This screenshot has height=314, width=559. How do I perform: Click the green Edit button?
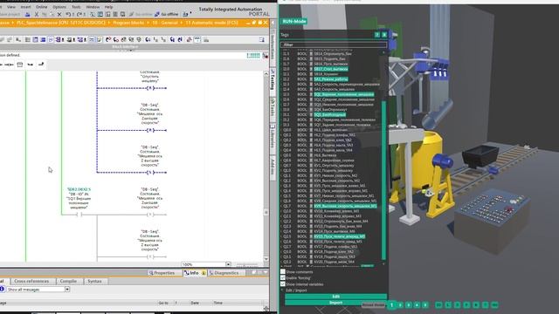(335, 297)
